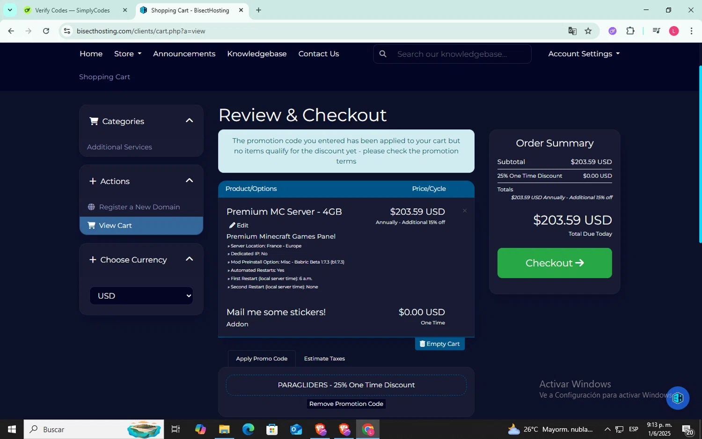
Task: Show hidden system tray icons
Action: (x=607, y=429)
